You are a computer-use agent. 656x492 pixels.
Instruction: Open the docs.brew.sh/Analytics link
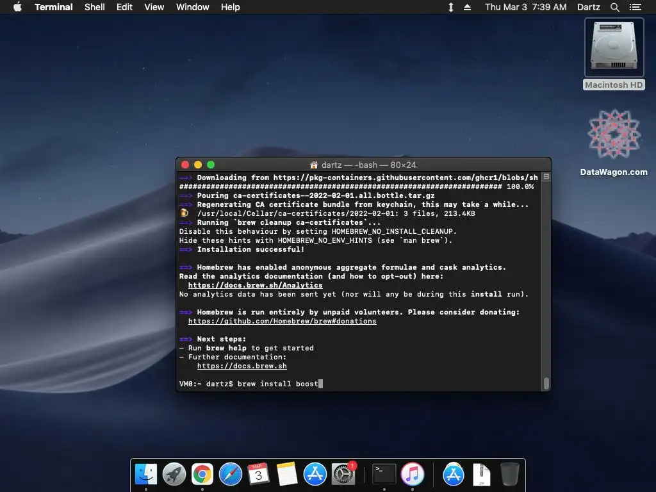click(x=255, y=285)
